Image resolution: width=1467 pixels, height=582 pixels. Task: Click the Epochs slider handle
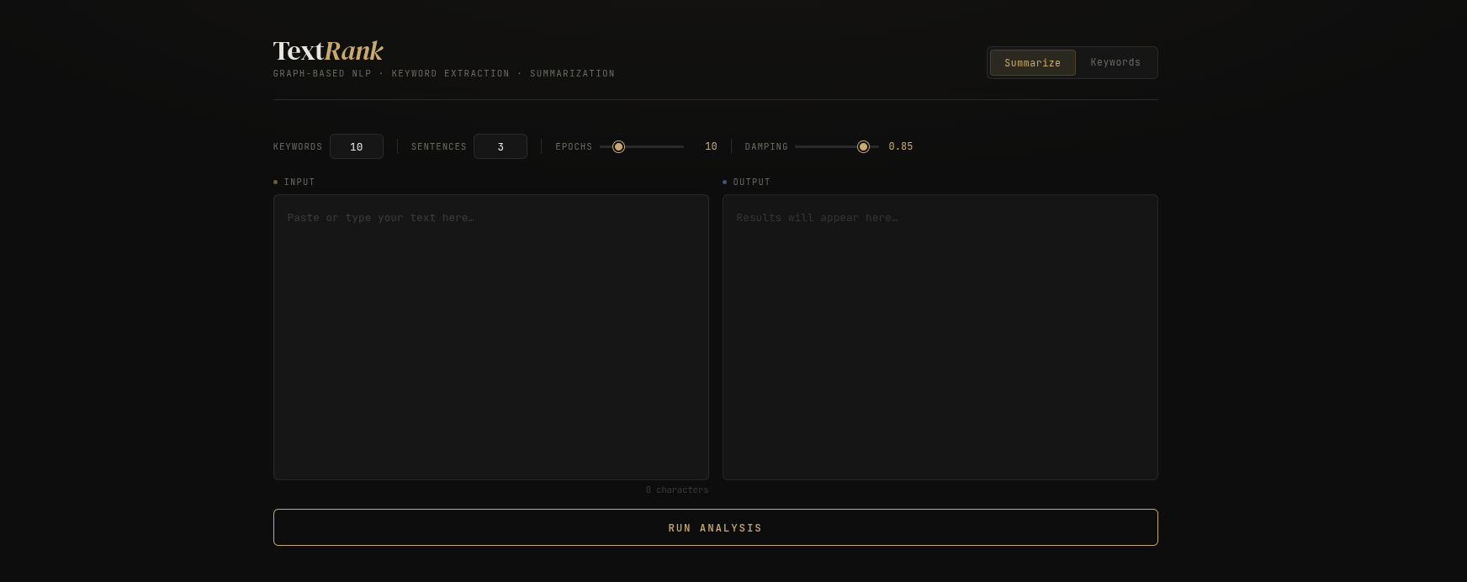tap(618, 146)
